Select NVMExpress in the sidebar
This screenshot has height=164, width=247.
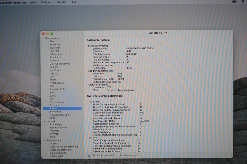click(57, 83)
